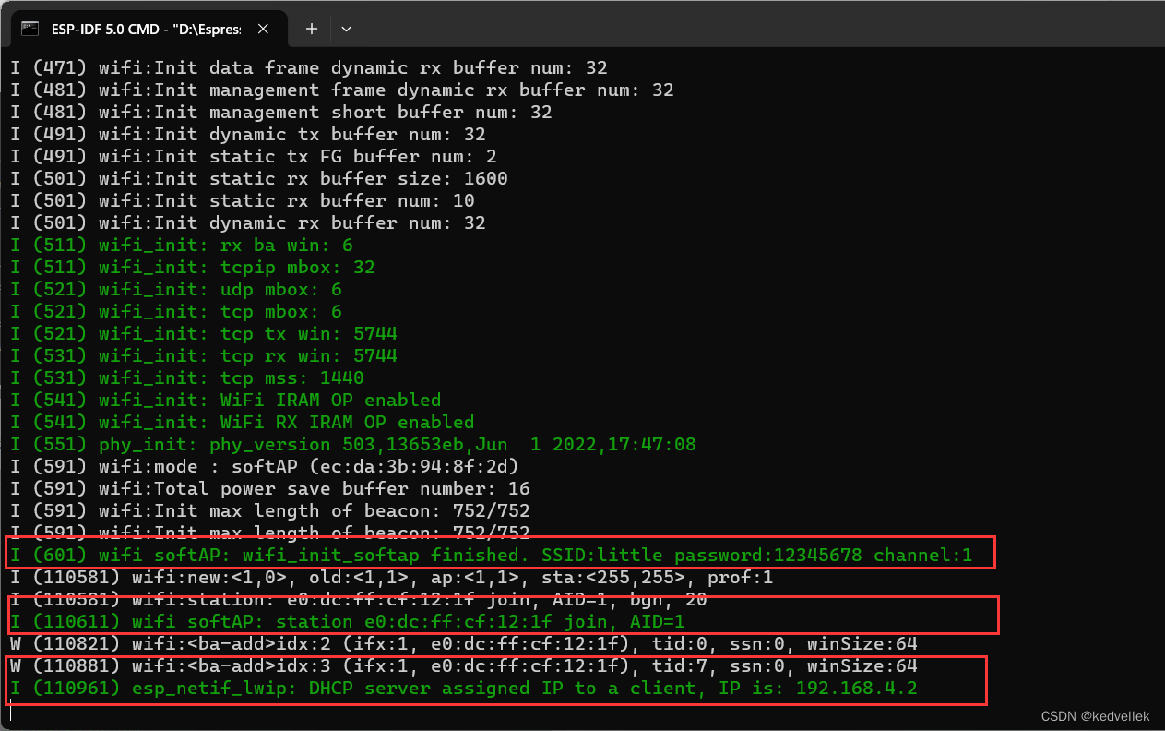Click the blinking cursor at the last line
Image resolution: width=1165 pixels, height=731 pixels.
9,710
